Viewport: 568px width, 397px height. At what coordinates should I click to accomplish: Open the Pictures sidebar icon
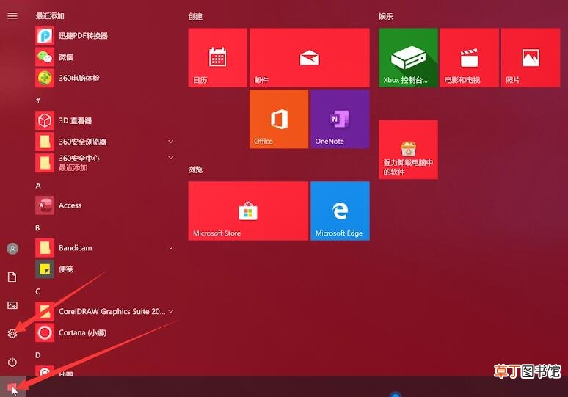(12, 305)
